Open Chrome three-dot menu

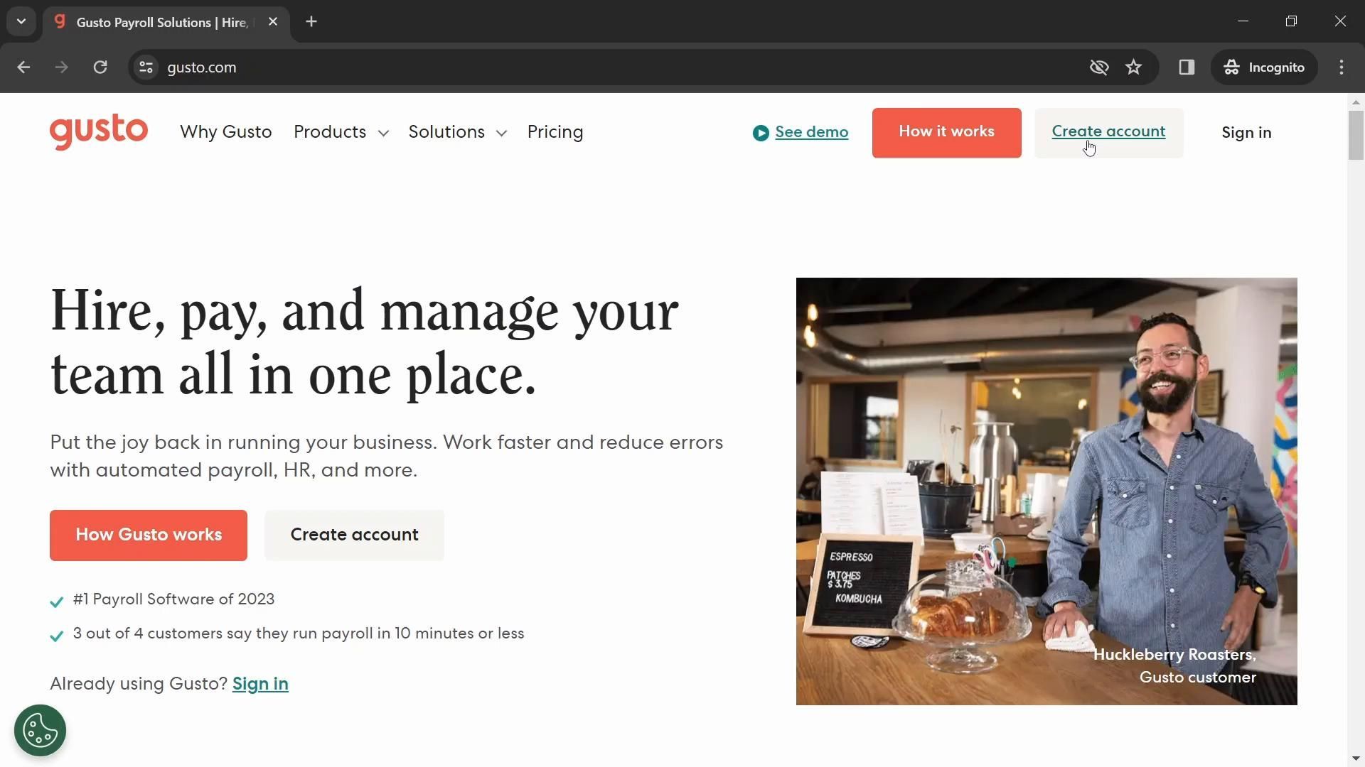pos(1342,67)
